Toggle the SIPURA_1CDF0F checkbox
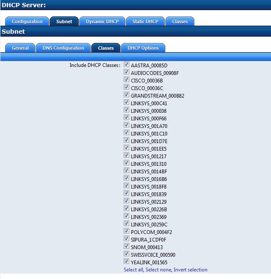 [126, 239]
